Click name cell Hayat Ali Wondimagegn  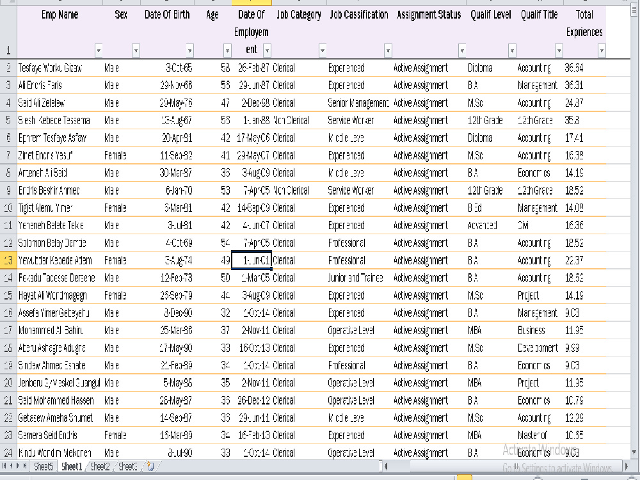click(x=60, y=296)
